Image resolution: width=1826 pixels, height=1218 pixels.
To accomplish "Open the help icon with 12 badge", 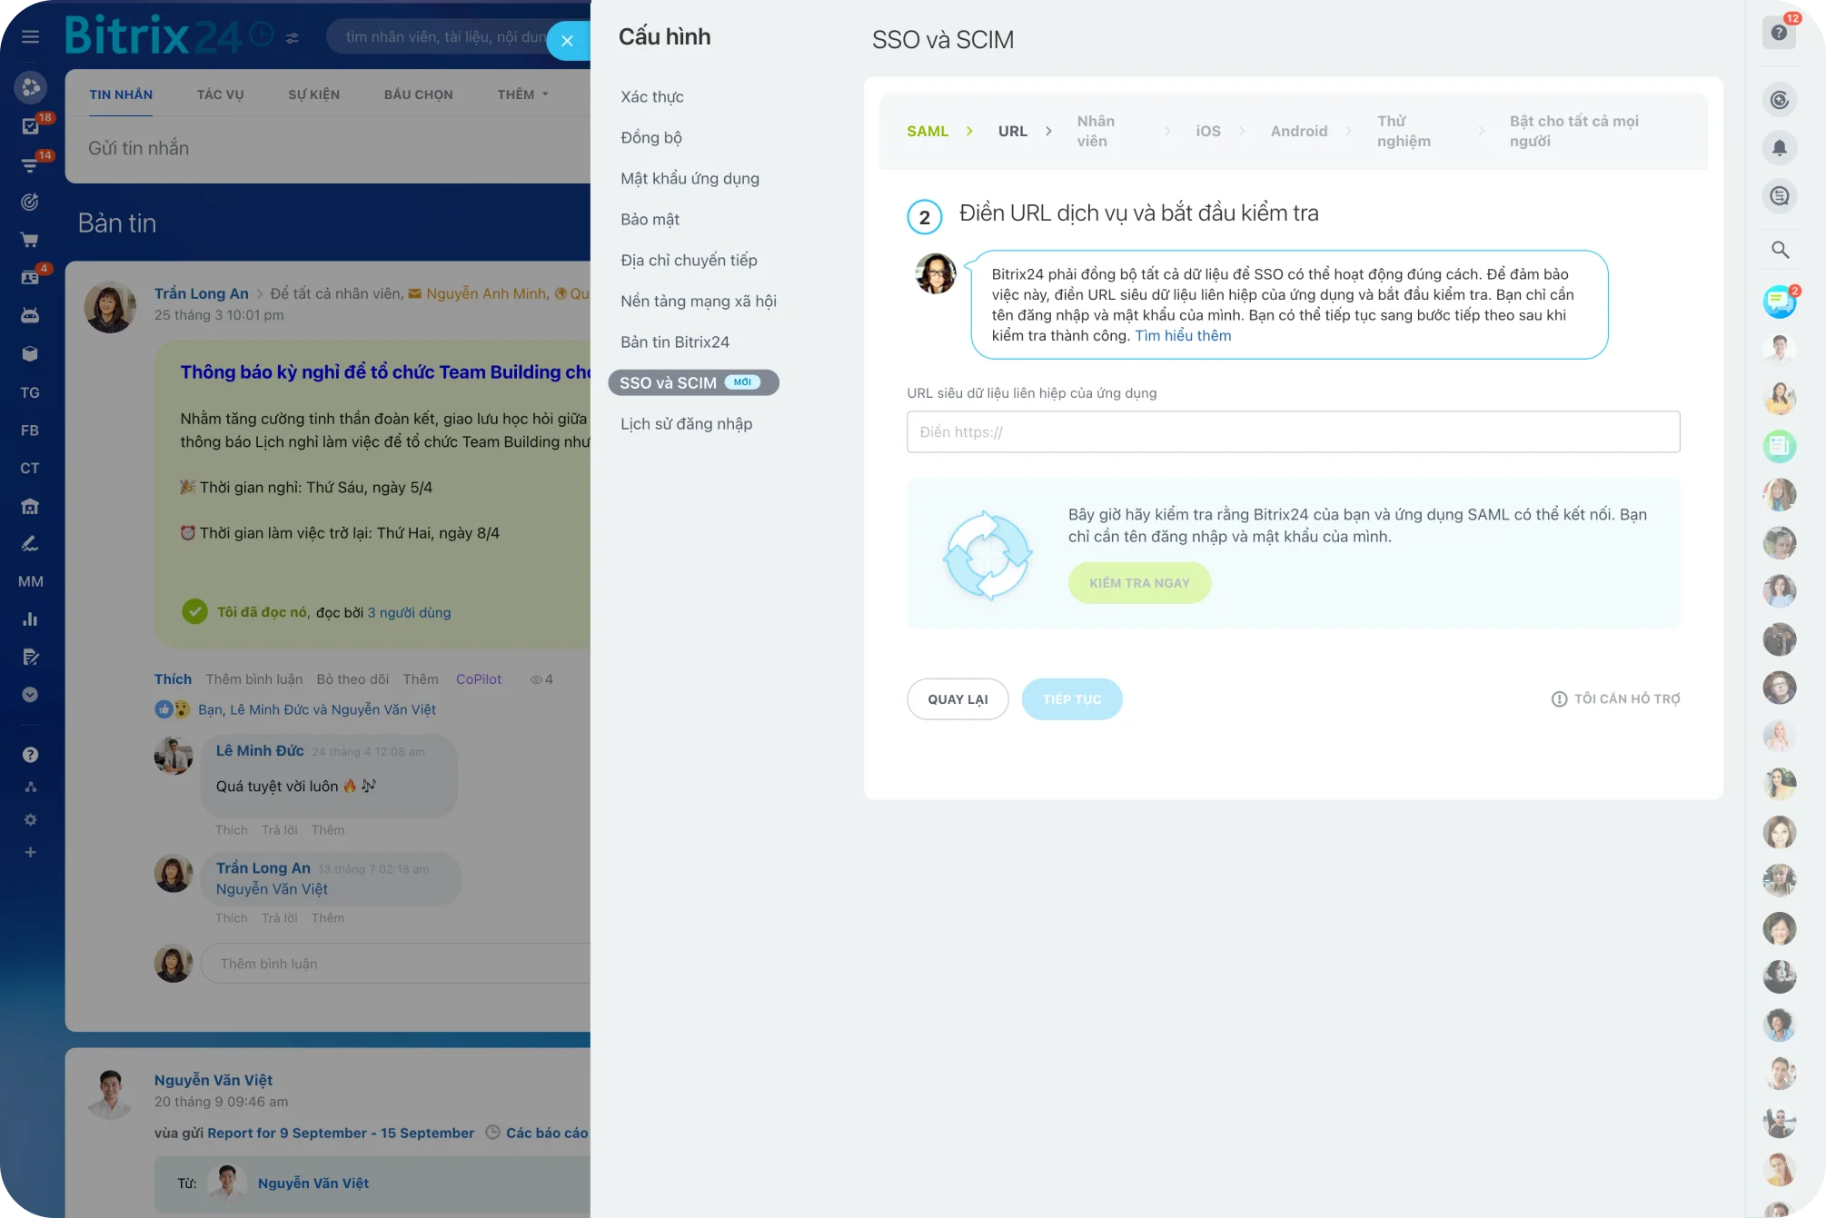I will (1779, 33).
